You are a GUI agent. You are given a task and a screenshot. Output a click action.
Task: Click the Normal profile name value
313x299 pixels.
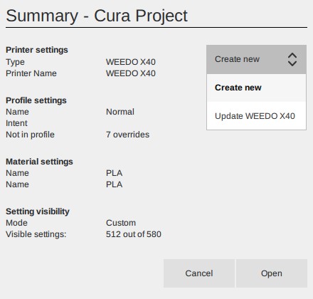[120, 112]
